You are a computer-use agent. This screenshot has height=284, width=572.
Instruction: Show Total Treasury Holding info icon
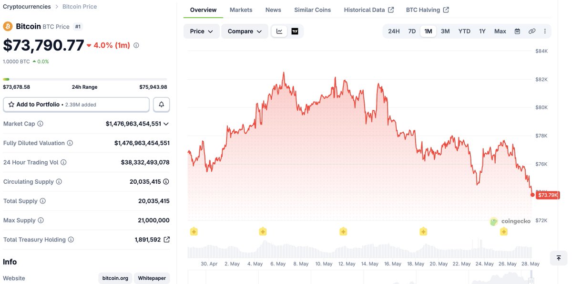pos(71,240)
